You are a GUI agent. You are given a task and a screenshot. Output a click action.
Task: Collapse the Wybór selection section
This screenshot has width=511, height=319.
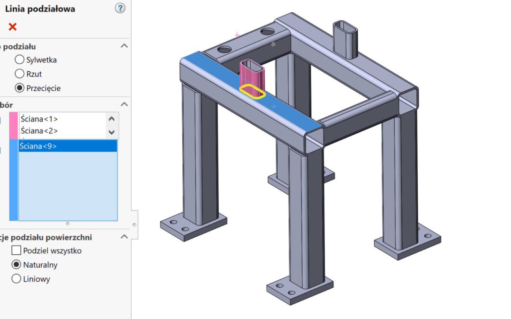point(124,104)
